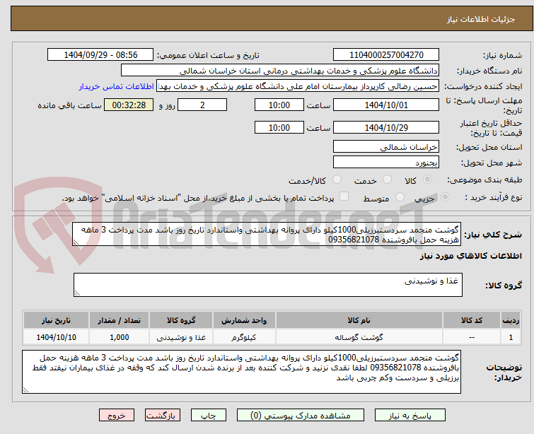Screen dimensions: 534x434
Task: Click the price validity date 1404/10/29
Action: tap(386, 127)
